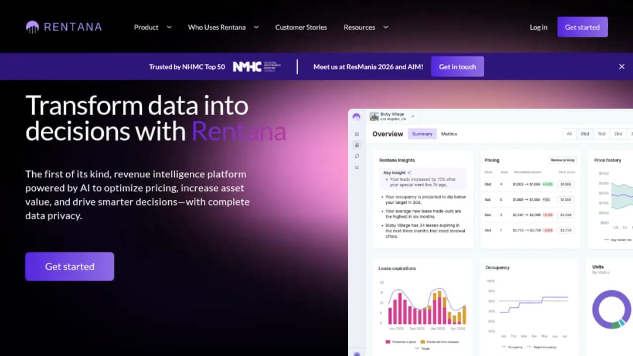Screen dimensions: 633x356
Task: Select the building icon in dashboard sidebar
Action: click(x=357, y=145)
